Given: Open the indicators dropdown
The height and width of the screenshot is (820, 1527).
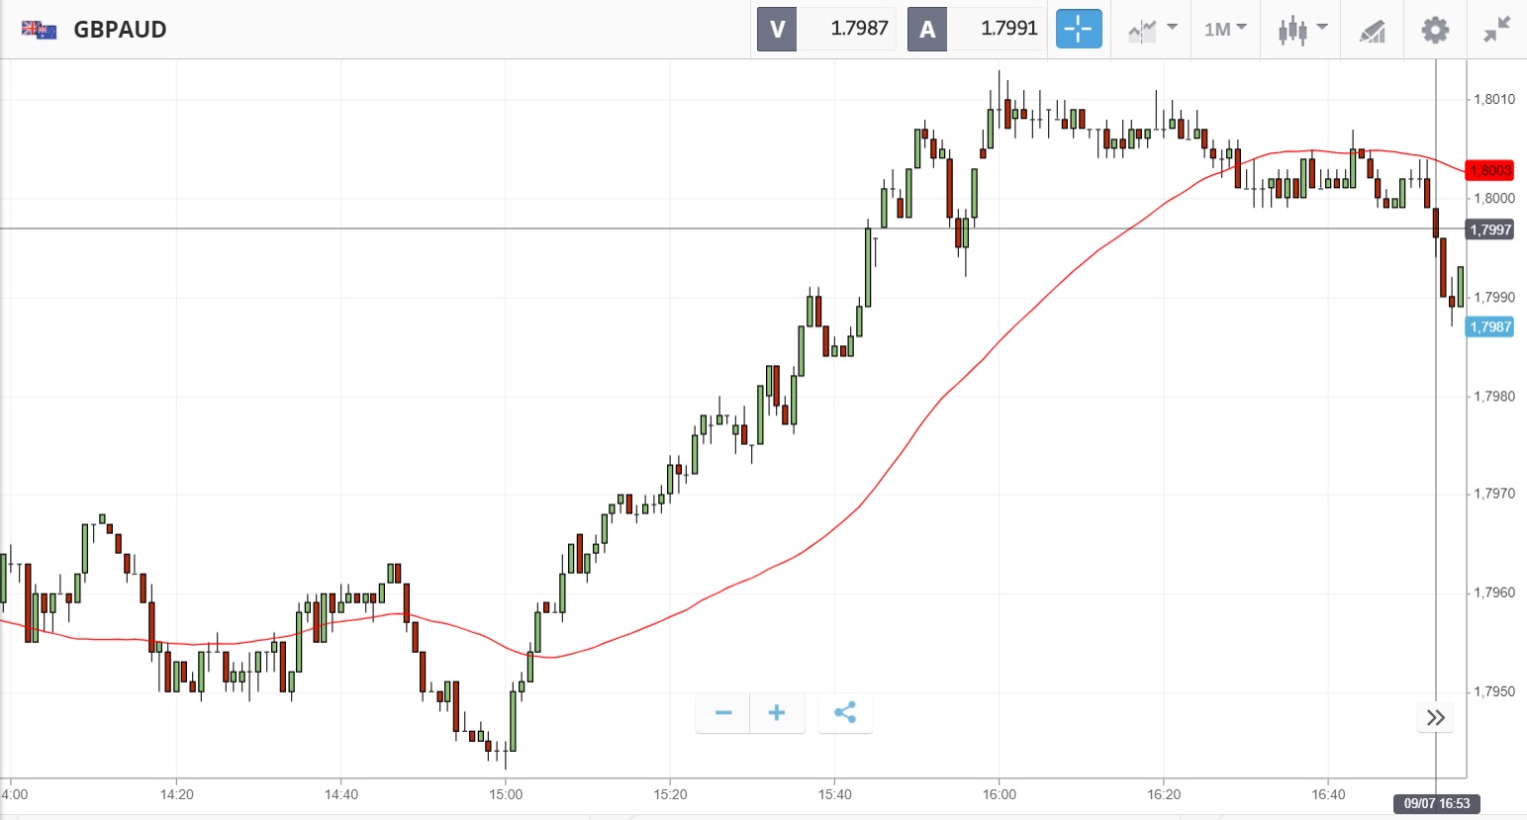Looking at the screenshot, I should click(1152, 29).
